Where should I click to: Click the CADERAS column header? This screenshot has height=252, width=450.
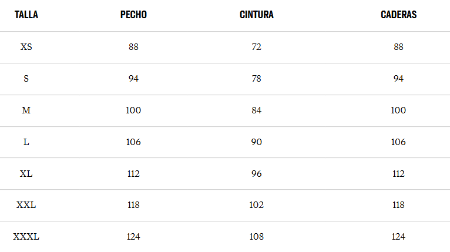[399, 15]
